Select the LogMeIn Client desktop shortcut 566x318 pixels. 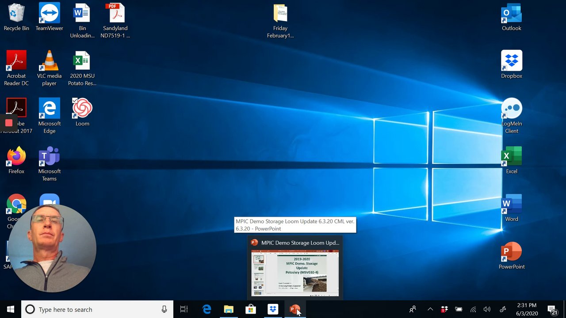click(512, 116)
